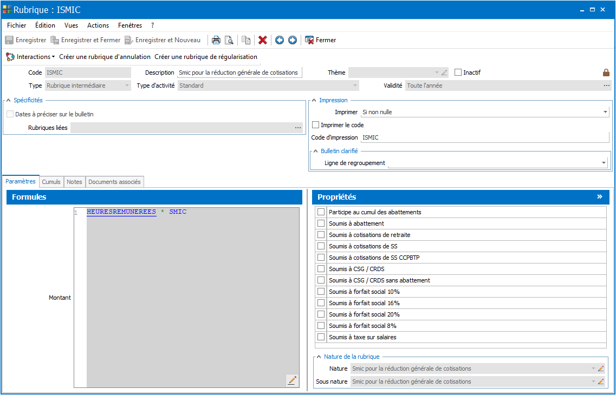Check Soumis à forfait social 8%
Image resolution: width=616 pixels, height=395 pixels.
pos(321,326)
